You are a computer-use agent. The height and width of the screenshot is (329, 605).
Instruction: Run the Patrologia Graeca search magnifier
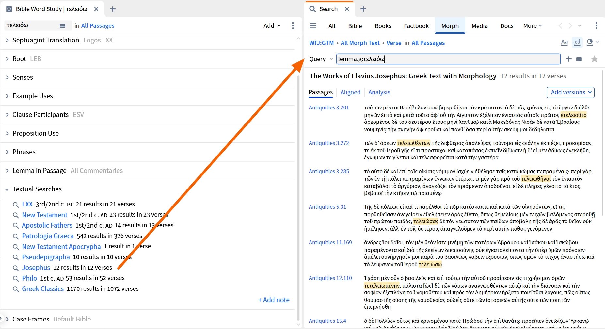point(16,236)
